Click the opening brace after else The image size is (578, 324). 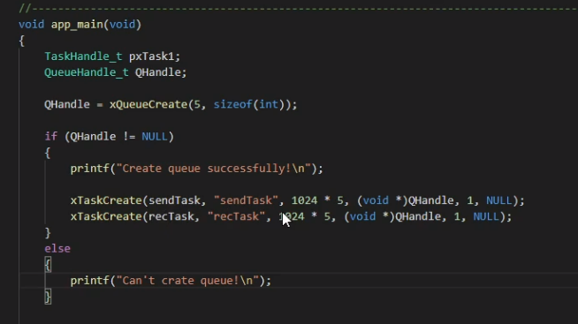48,265
